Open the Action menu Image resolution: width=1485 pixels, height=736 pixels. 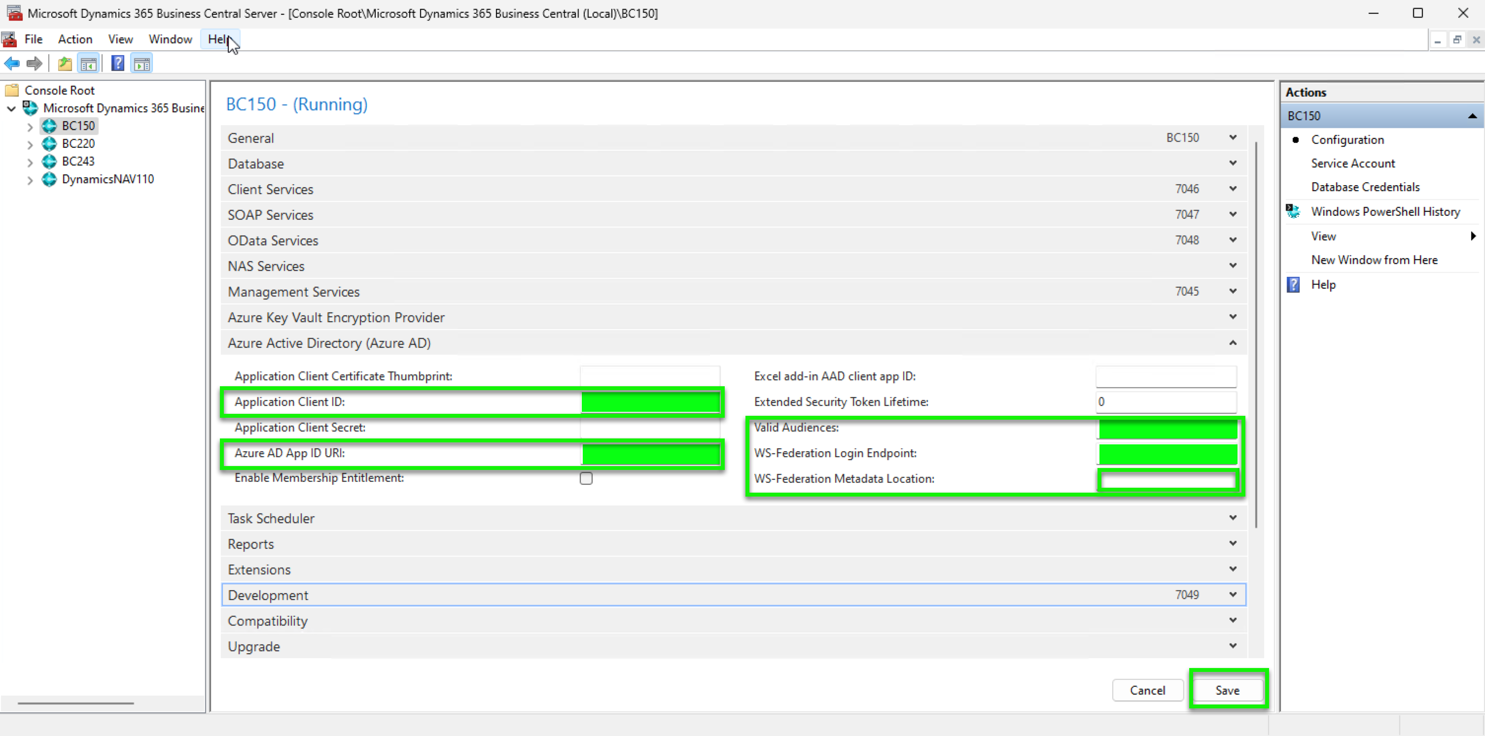point(75,39)
